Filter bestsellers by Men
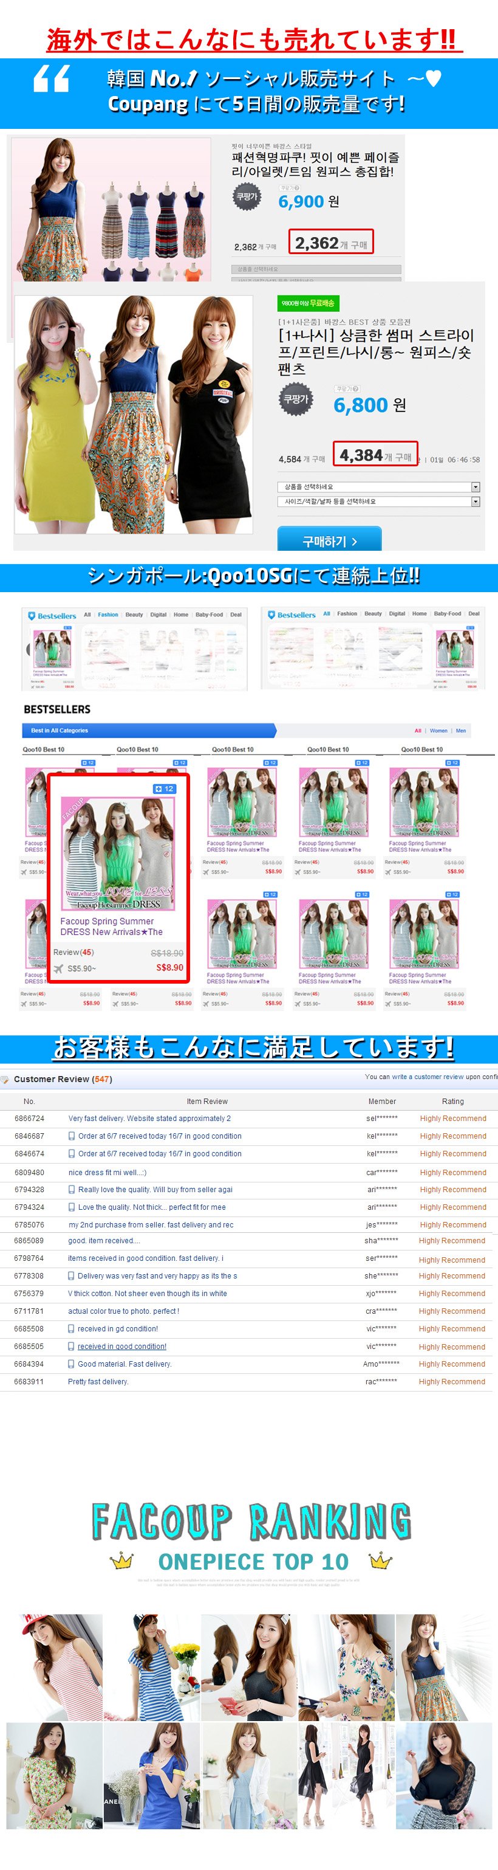Screen dimensions: 498x1870 click(460, 731)
